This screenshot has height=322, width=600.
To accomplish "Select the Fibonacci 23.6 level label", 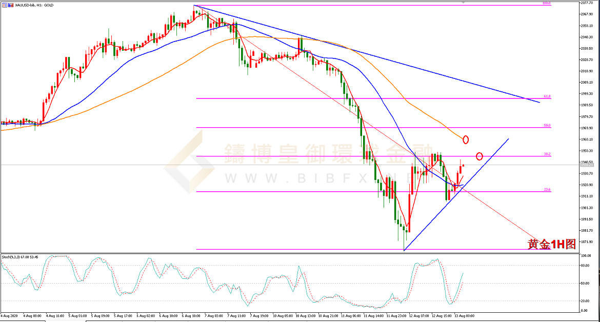I will coord(547,190).
